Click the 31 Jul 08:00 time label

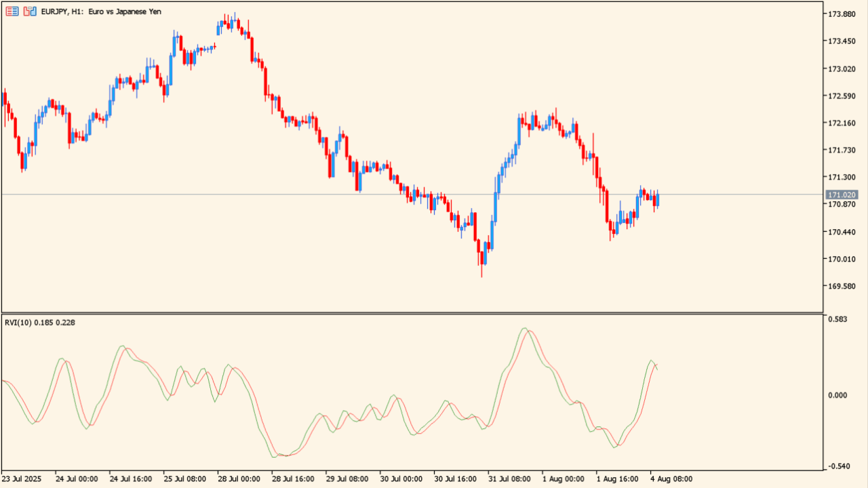tap(509, 479)
